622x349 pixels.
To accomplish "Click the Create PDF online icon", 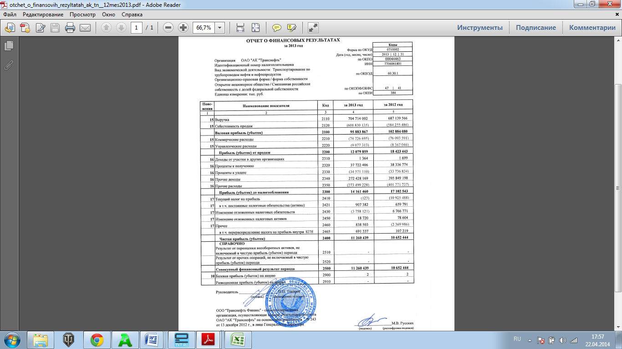I will pyautogui.click(x=25, y=28).
